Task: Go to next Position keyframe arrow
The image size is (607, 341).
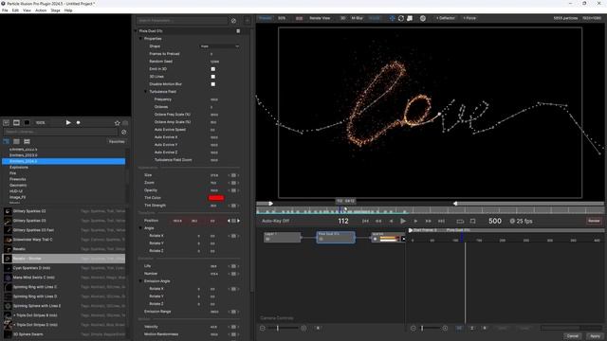Action: pyautogui.click(x=238, y=221)
